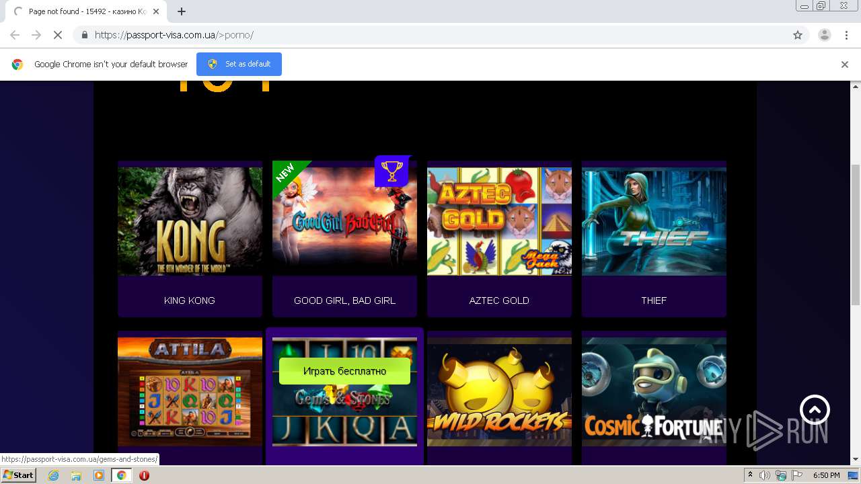Click the 'THIEF' title link
861x484 pixels.
coord(654,300)
